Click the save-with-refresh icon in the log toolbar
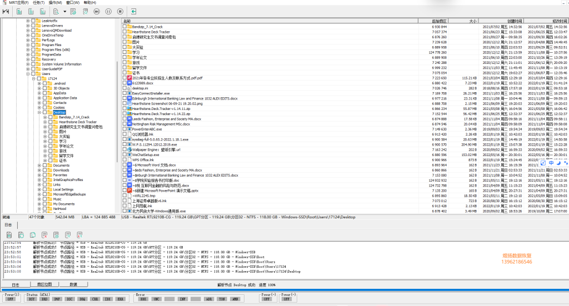This screenshot has height=306, width=569. click(21, 235)
